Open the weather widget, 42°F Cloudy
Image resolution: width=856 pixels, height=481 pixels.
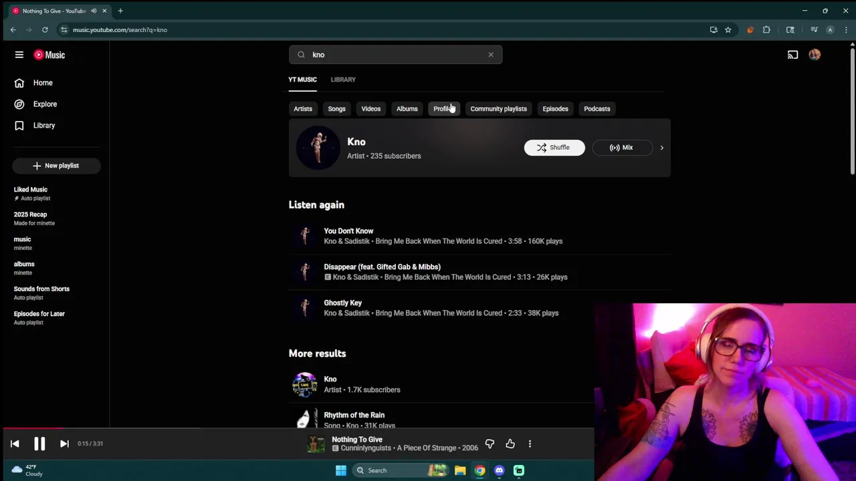click(28, 470)
